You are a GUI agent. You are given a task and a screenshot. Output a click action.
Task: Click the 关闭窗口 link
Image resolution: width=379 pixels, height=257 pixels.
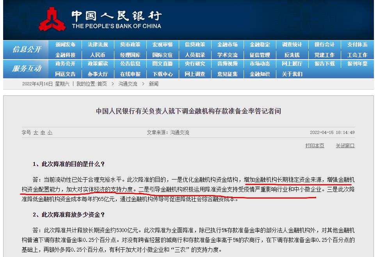tap(345, 146)
